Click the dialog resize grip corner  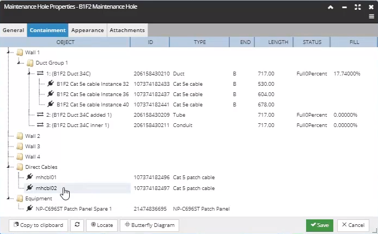[375, 231]
